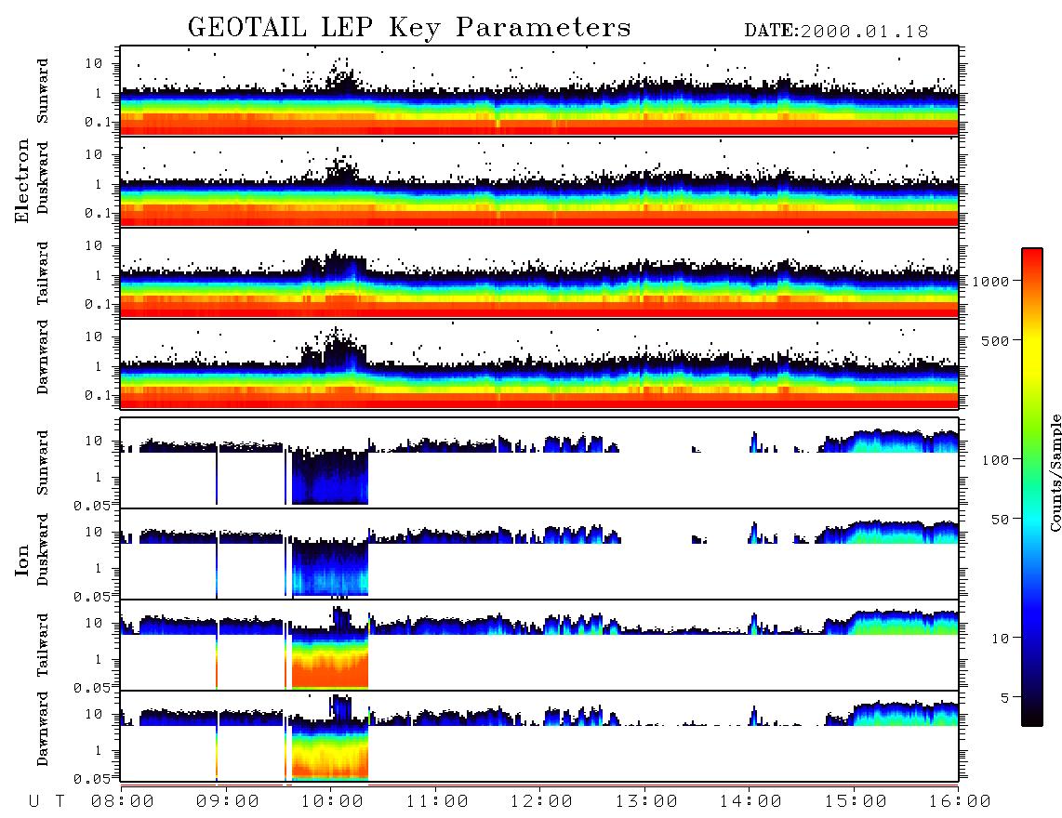Image resolution: width=1062 pixels, height=818 pixels.
Task: Click inside the Electron Sunward spectrogram panel
Action: 539,91
